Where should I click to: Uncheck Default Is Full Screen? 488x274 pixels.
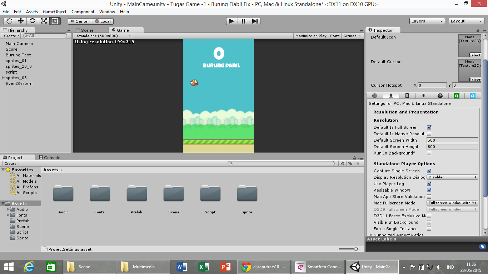(429, 127)
